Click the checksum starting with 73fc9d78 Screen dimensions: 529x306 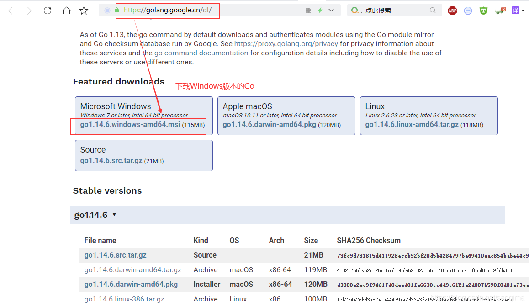coord(433,256)
